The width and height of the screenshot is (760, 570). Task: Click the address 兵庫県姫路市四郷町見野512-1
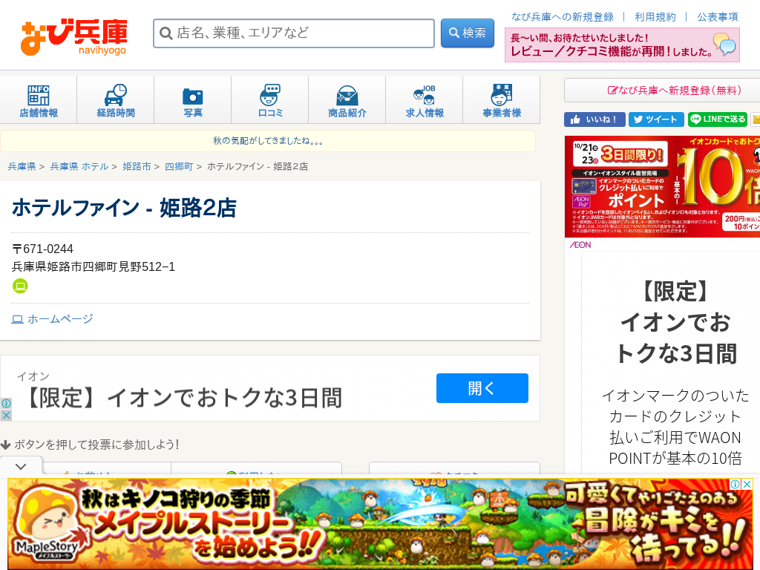[x=94, y=266]
